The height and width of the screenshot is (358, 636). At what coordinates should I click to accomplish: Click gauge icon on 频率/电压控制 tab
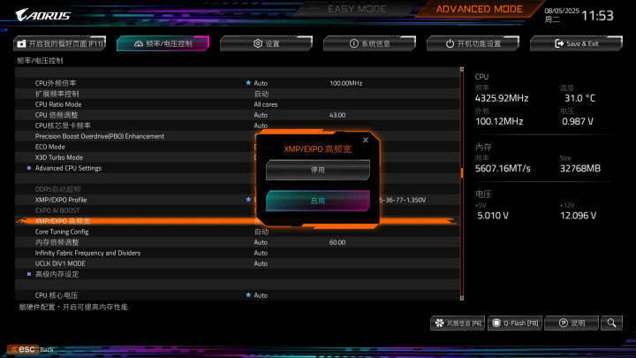(x=139, y=43)
